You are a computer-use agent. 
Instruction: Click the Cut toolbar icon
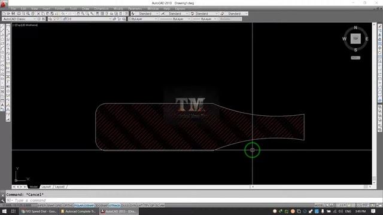[x=38, y=14]
